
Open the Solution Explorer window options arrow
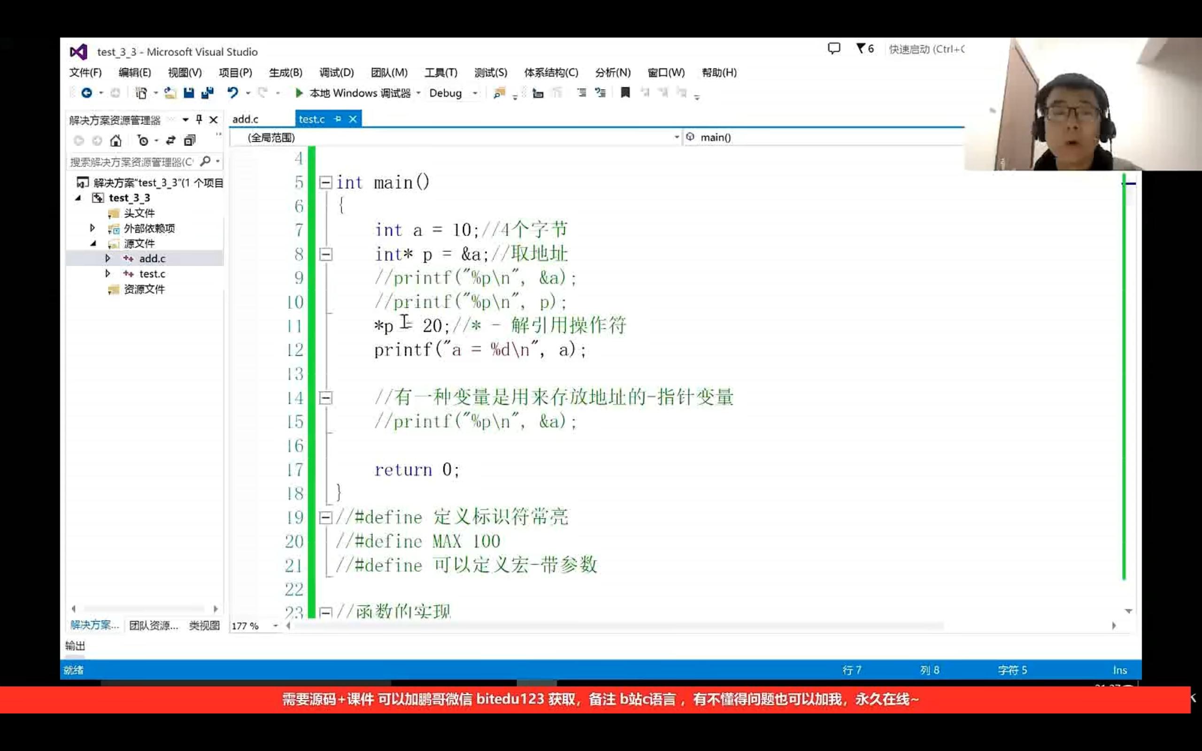[185, 120]
